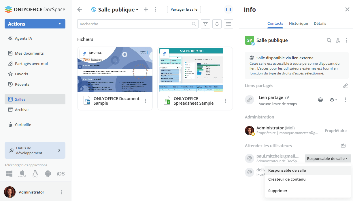
Task: Switch to the Historique tab
Action: [x=298, y=24]
